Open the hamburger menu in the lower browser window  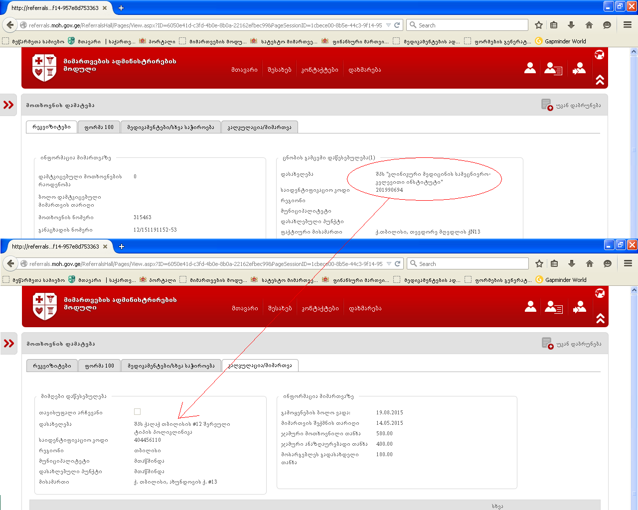628,263
